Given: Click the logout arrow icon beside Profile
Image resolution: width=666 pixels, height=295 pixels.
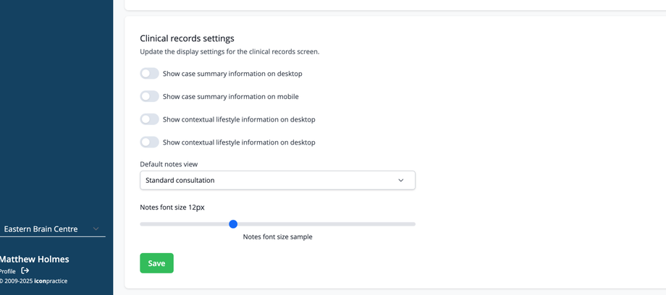Looking at the screenshot, I should pos(25,270).
